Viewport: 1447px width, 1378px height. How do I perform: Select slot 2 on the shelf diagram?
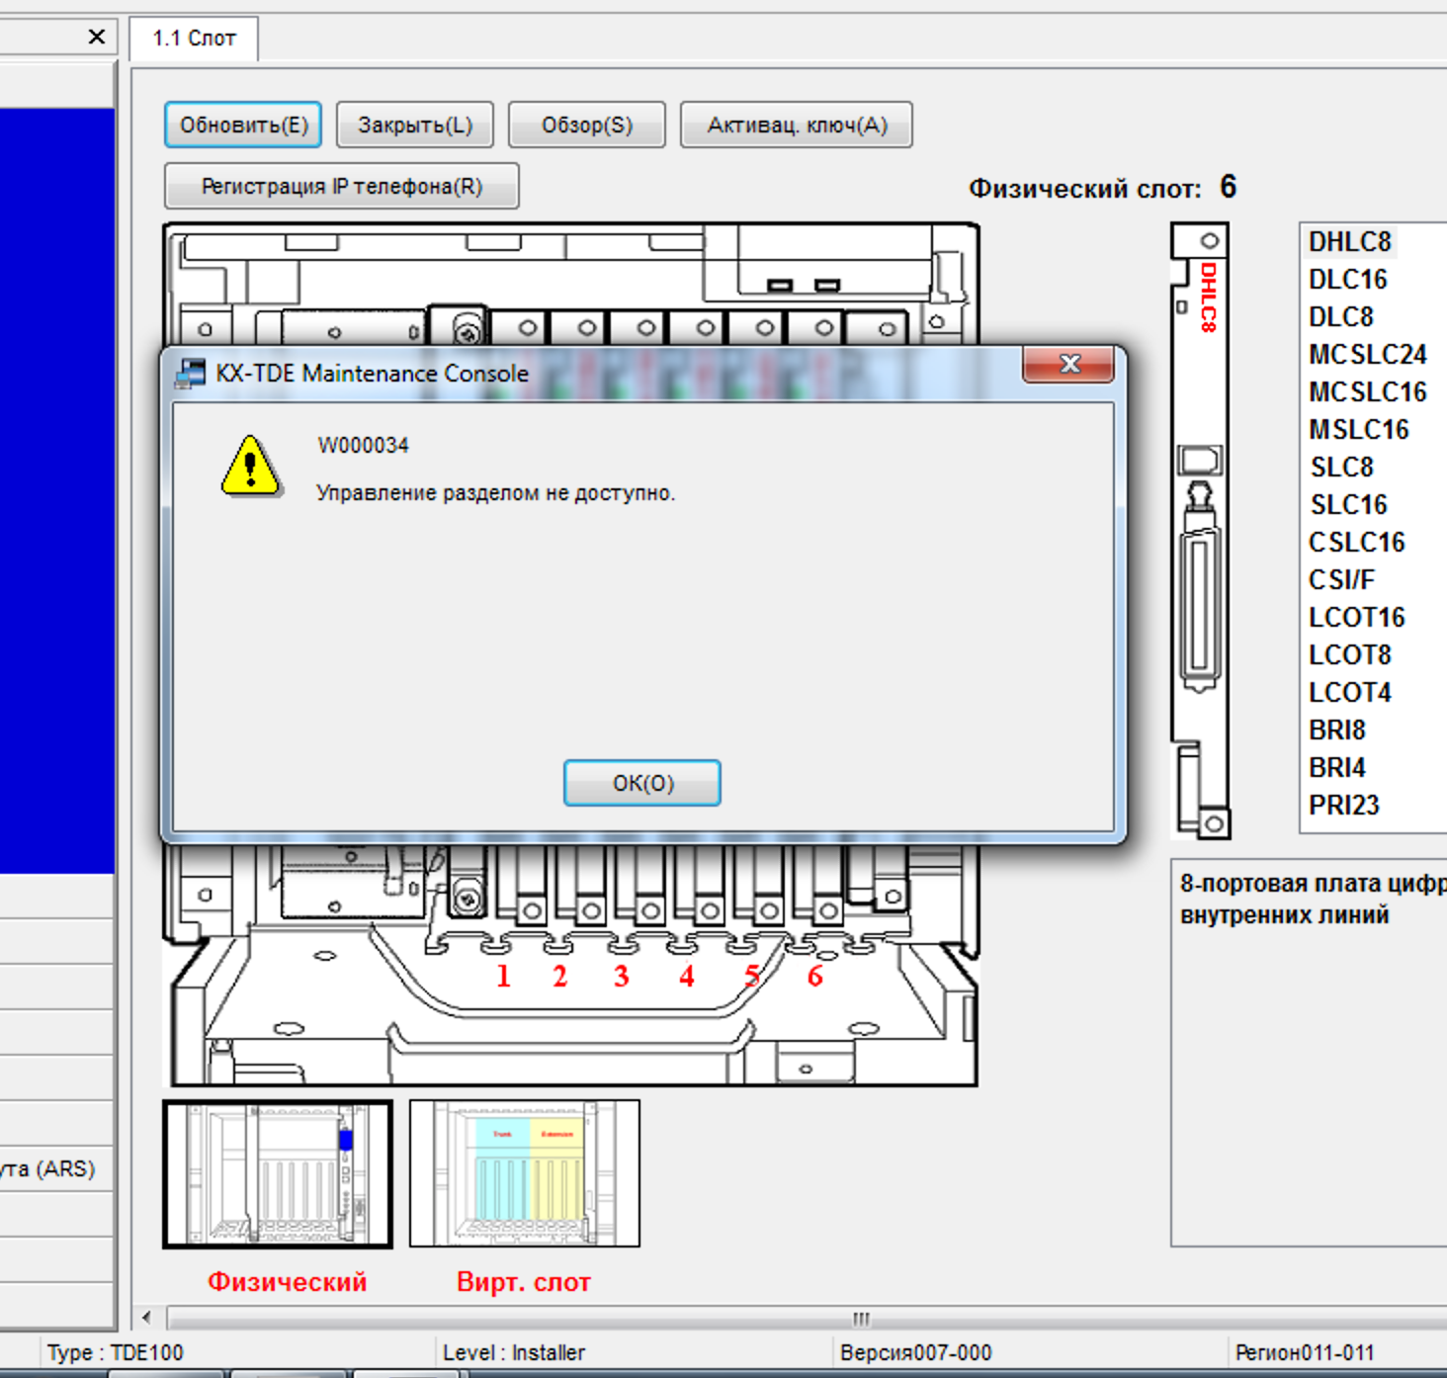560,977
